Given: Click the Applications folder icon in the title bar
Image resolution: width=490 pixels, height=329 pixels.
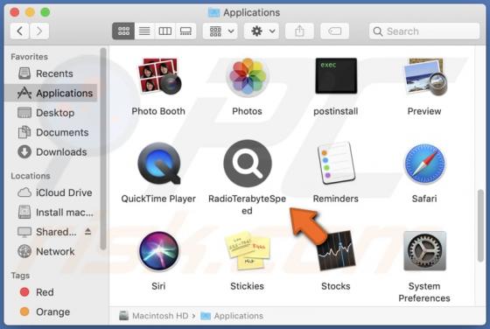Looking at the screenshot, I should coord(213,12).
